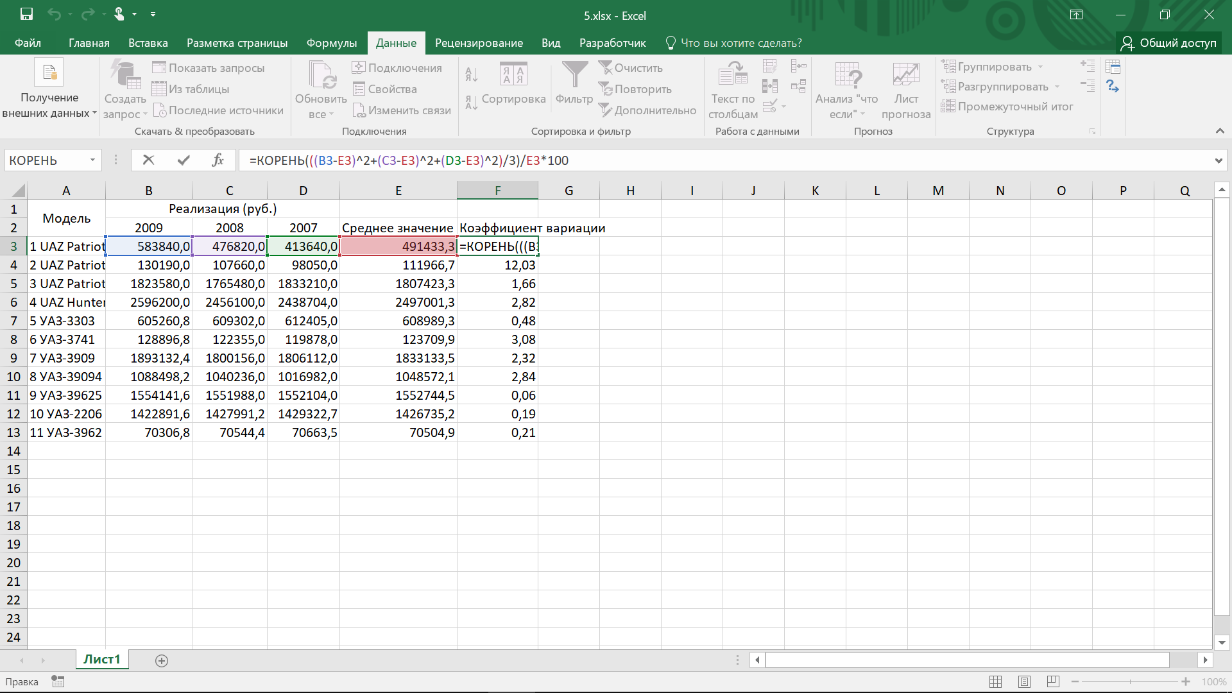Click the What-If Analysis icon

click(x=847, y=76)
